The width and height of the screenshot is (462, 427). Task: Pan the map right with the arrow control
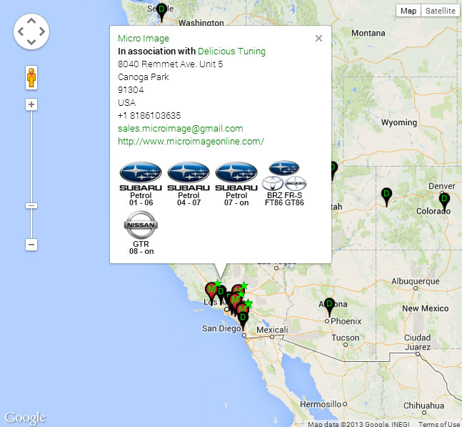[x=42, y=31]
